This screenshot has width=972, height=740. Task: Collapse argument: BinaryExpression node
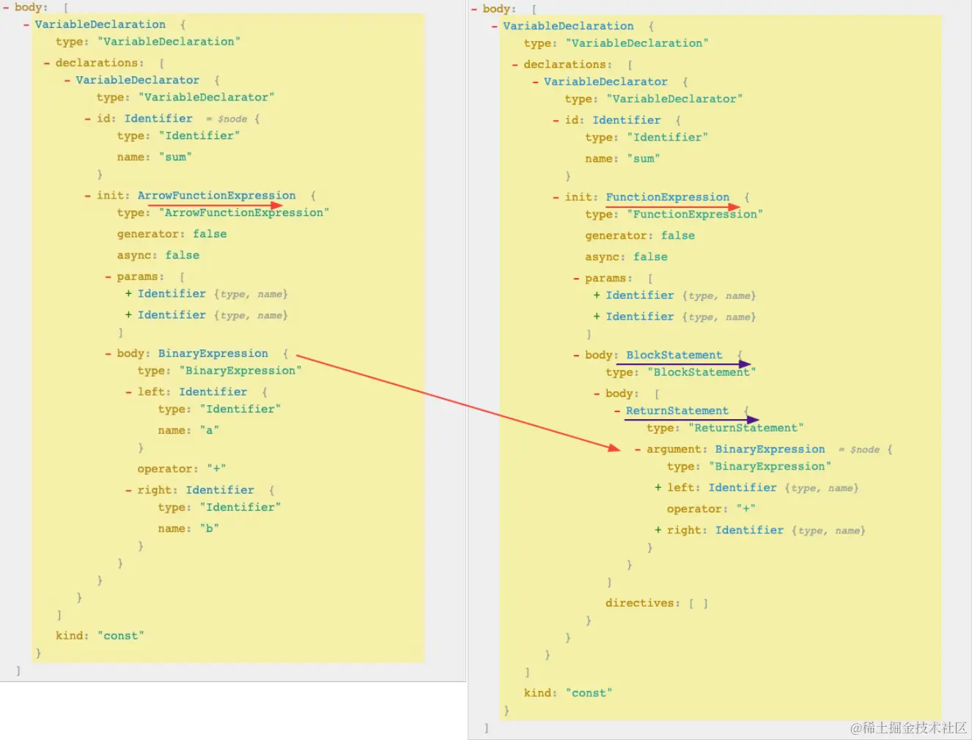[638, 449]
